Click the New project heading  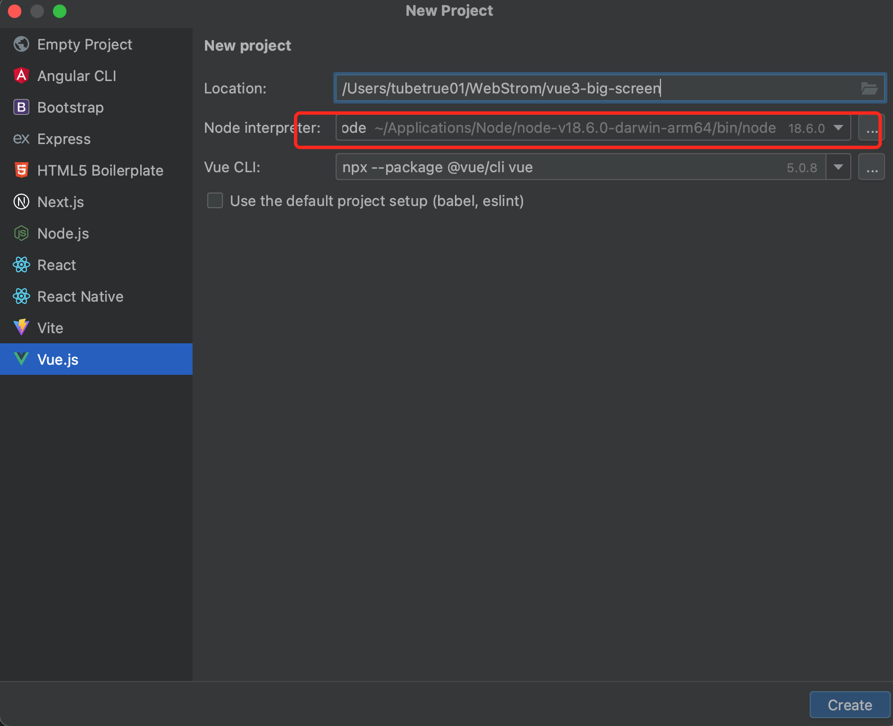click(x=248, y=46)
